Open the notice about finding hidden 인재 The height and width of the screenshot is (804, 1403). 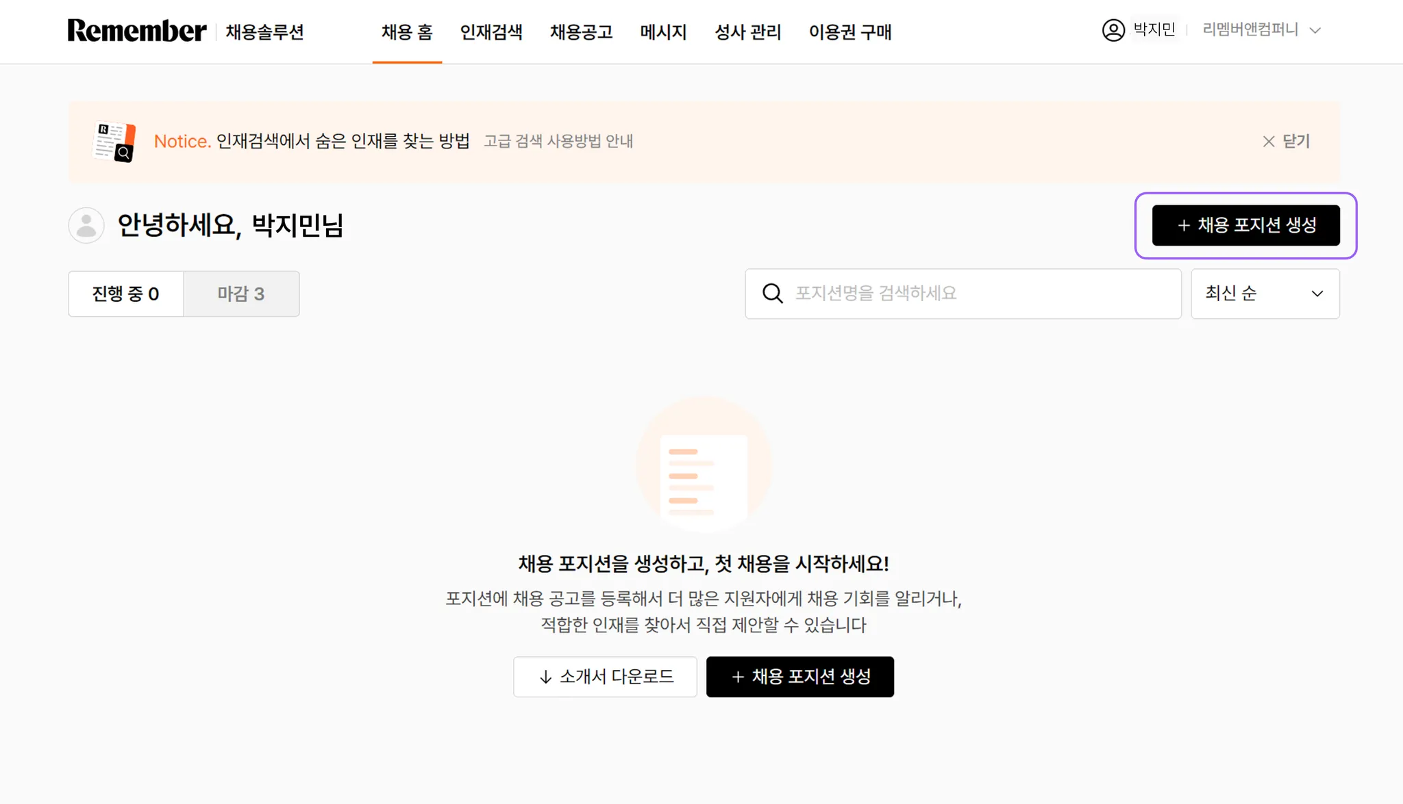pyautogui.click(x=343, y=141)
